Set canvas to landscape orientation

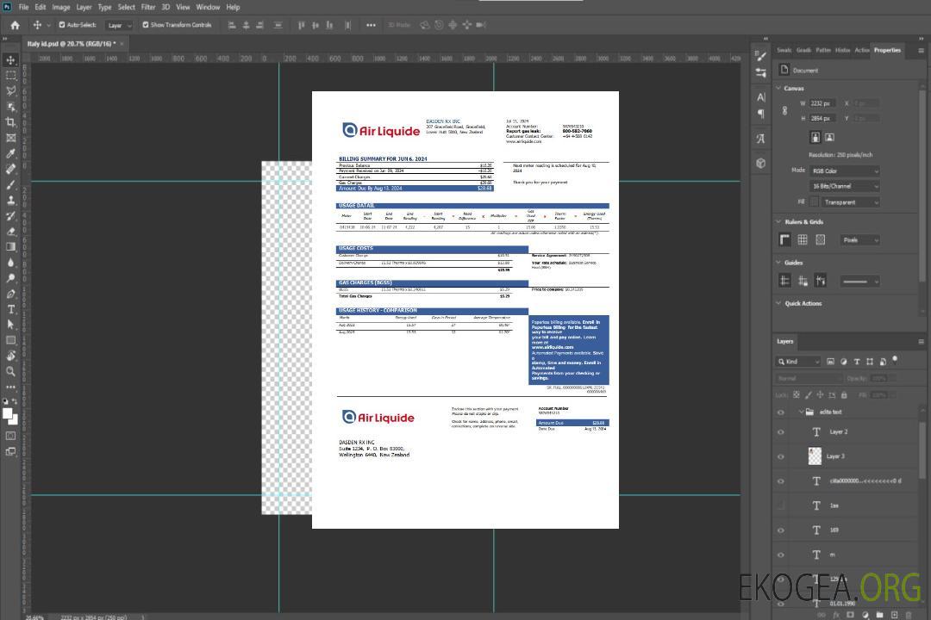point(829,138)
